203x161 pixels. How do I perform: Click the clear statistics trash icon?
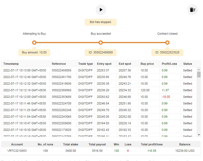tap(192, 10)
